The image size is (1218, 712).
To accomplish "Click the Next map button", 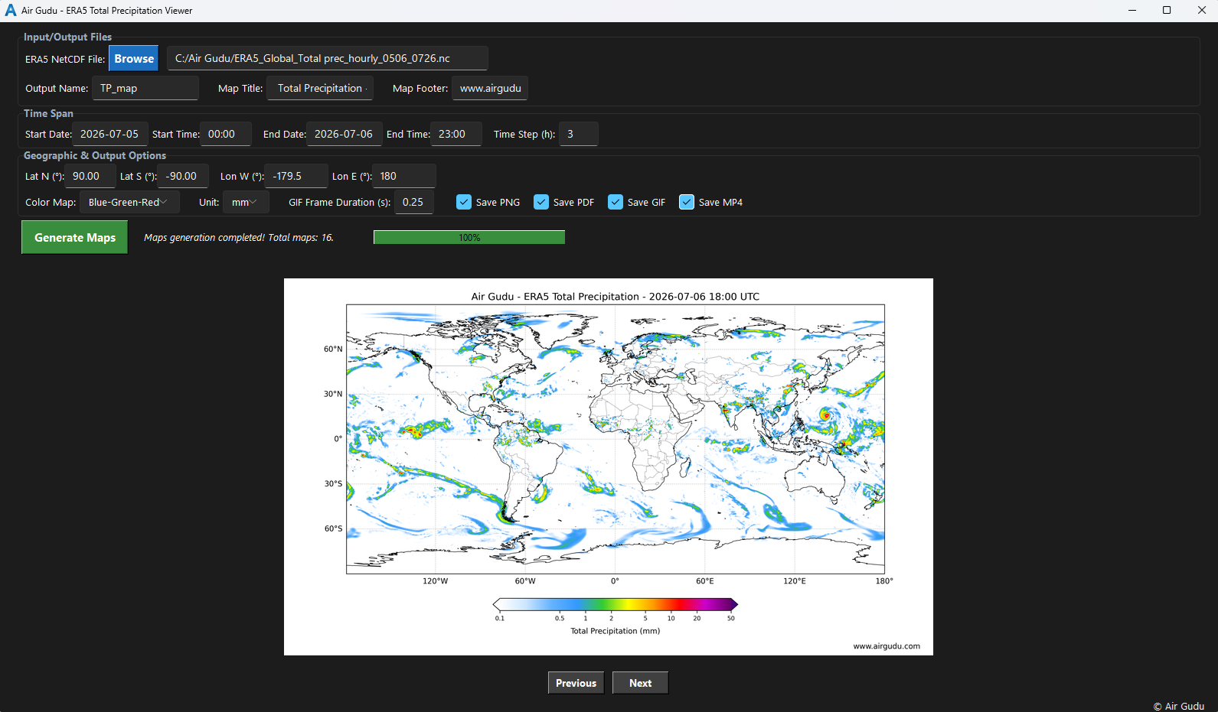I will (x=640, y=683).
